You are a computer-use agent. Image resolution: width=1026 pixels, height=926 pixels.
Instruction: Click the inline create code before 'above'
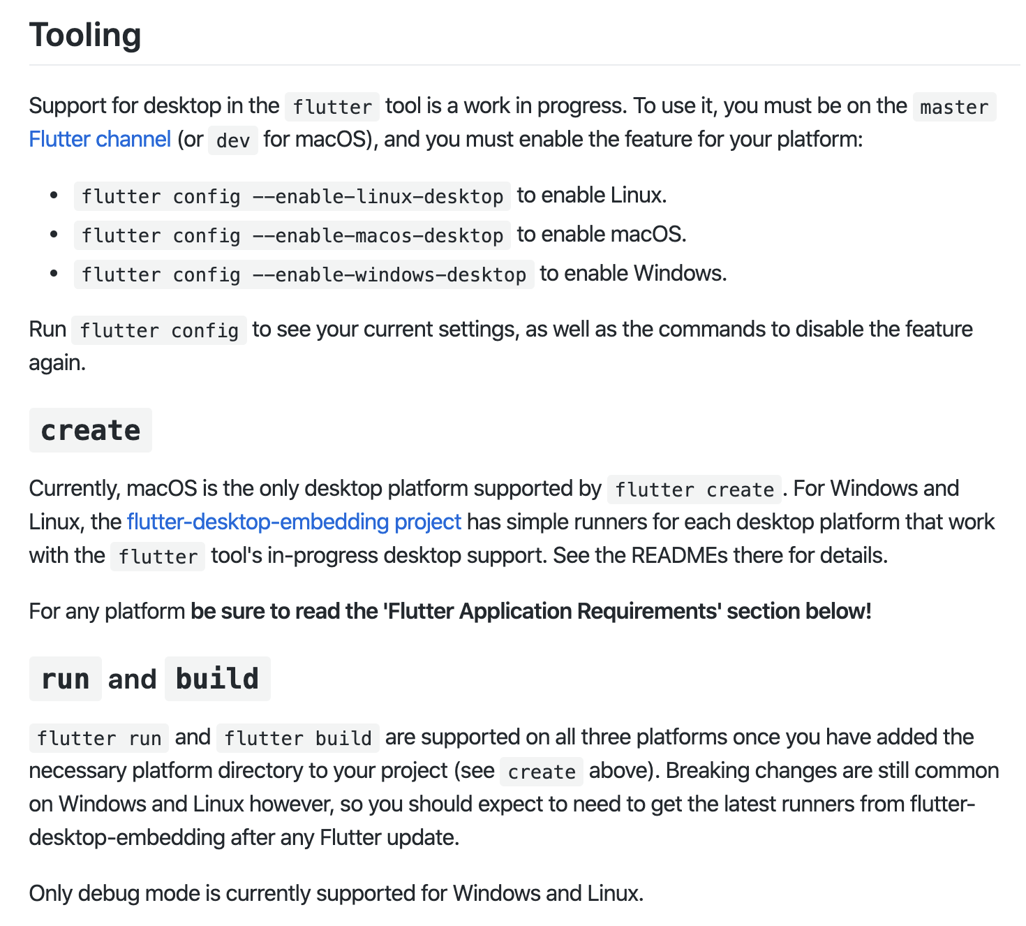[541, 772]
